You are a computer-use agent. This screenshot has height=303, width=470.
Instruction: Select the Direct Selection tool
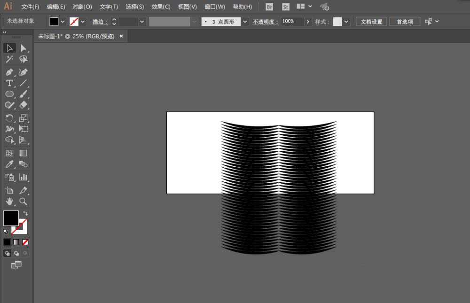click(x=23, y=48)
